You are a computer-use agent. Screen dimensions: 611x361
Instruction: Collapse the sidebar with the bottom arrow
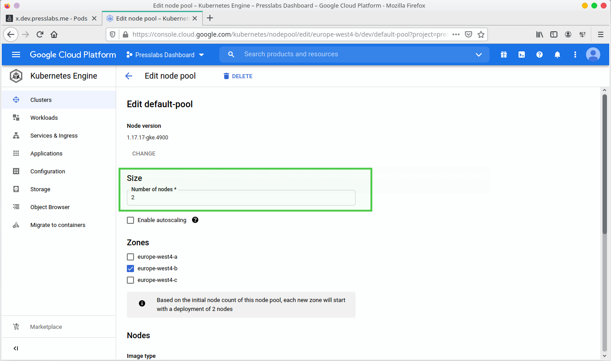pos(16,348)
